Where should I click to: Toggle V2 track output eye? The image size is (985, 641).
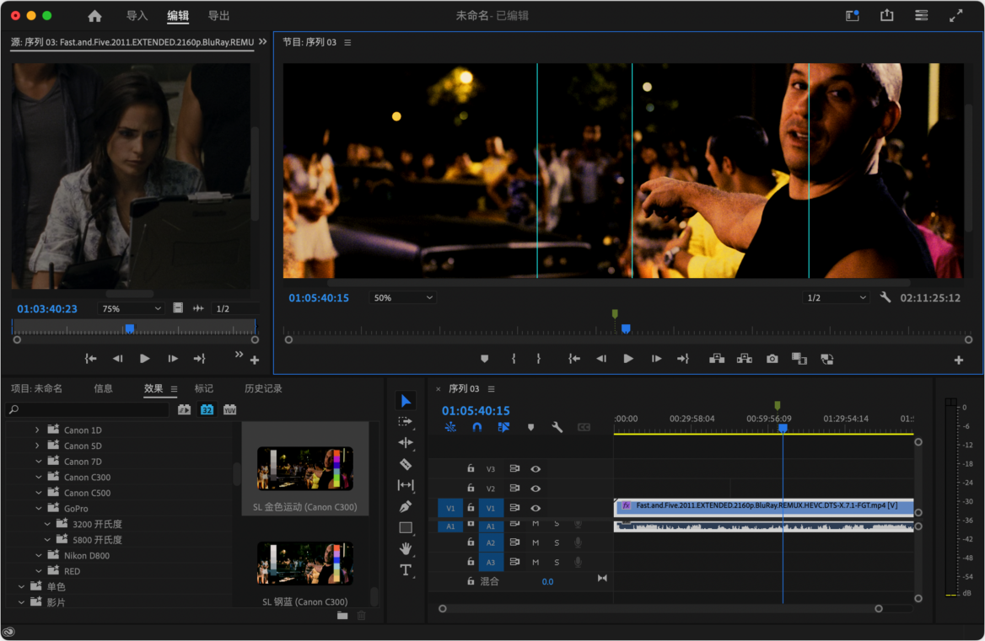click(536, 488)
